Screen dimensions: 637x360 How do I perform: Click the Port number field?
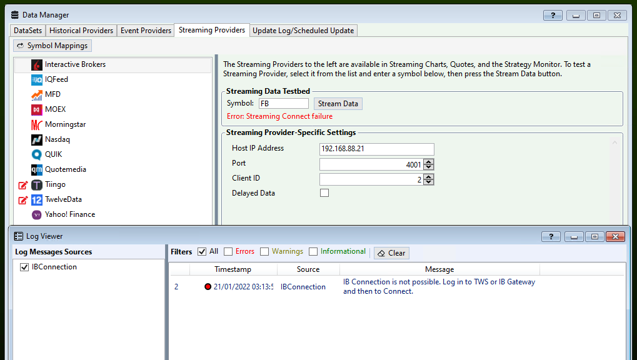371,164
